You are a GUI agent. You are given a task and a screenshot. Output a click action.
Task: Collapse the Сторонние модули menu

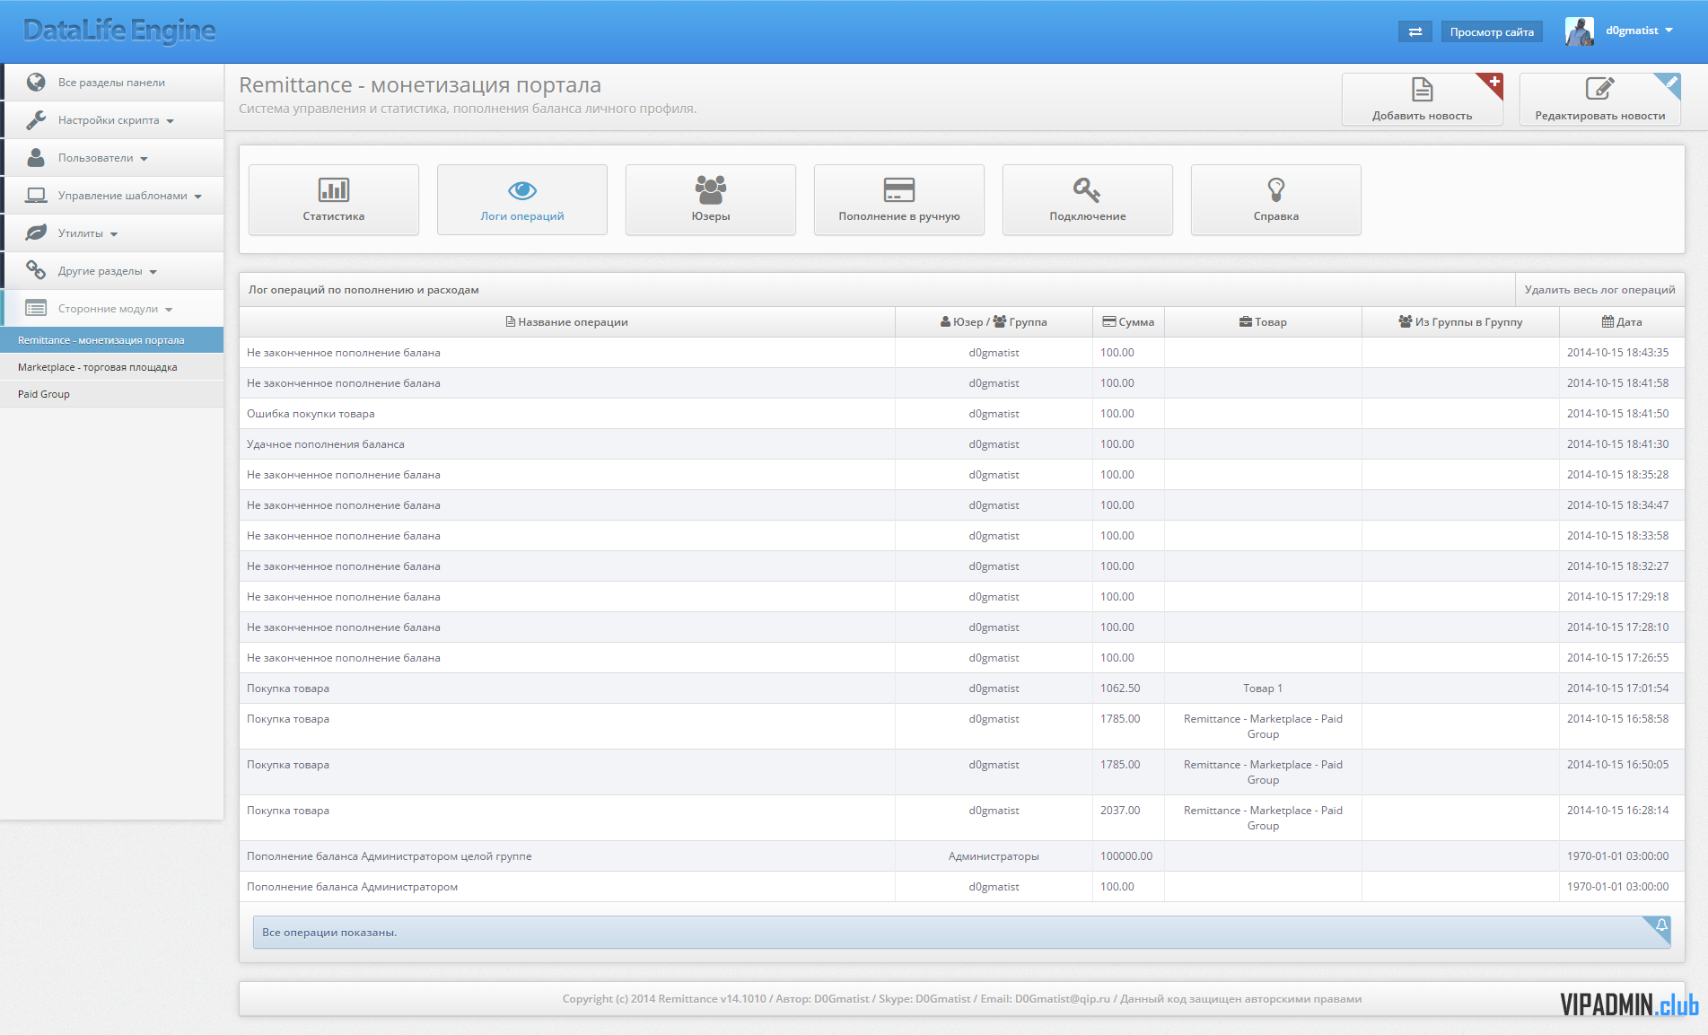(x=112, y=309)
